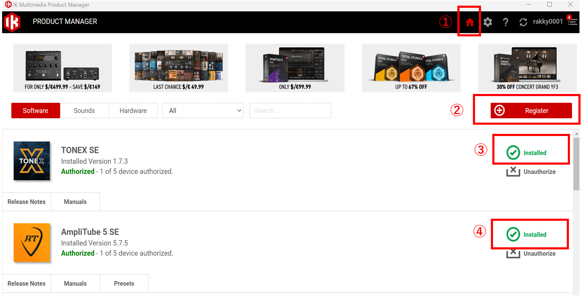Click the 'Installed Version 5.7.5' text
583x301 pixels.
point(94,243)
